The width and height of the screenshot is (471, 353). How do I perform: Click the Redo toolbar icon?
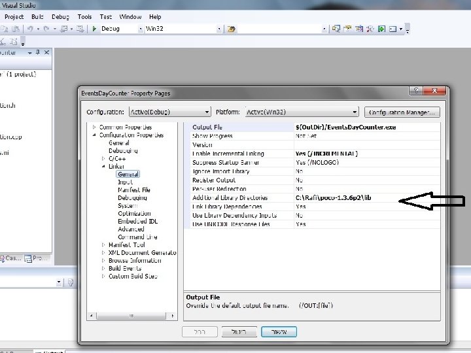click(46, 29)
